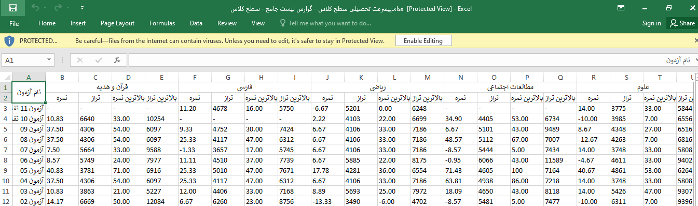Screen dimensions: 698x206
Task: Click cell A9 آزمون 05
Action: tap(29, 171)
